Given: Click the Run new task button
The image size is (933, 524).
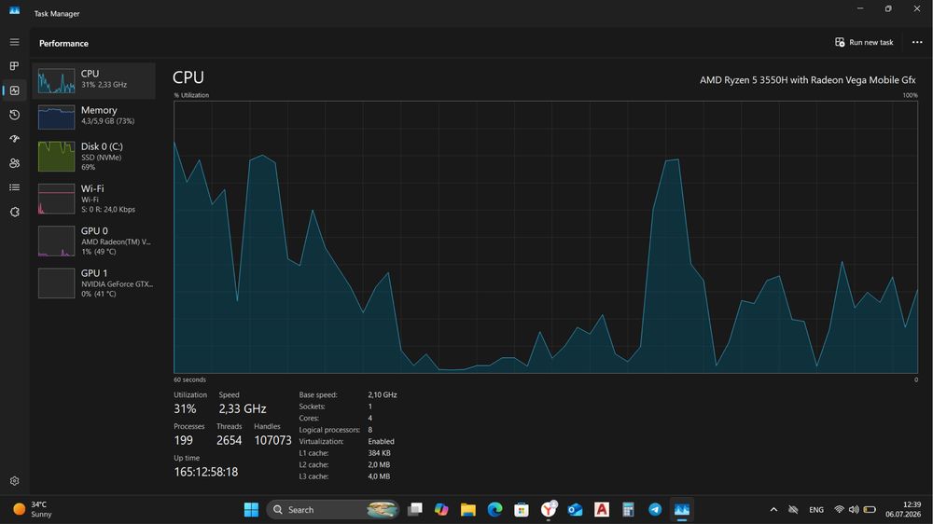Looking at the screenshot, I should click(864, 42).
